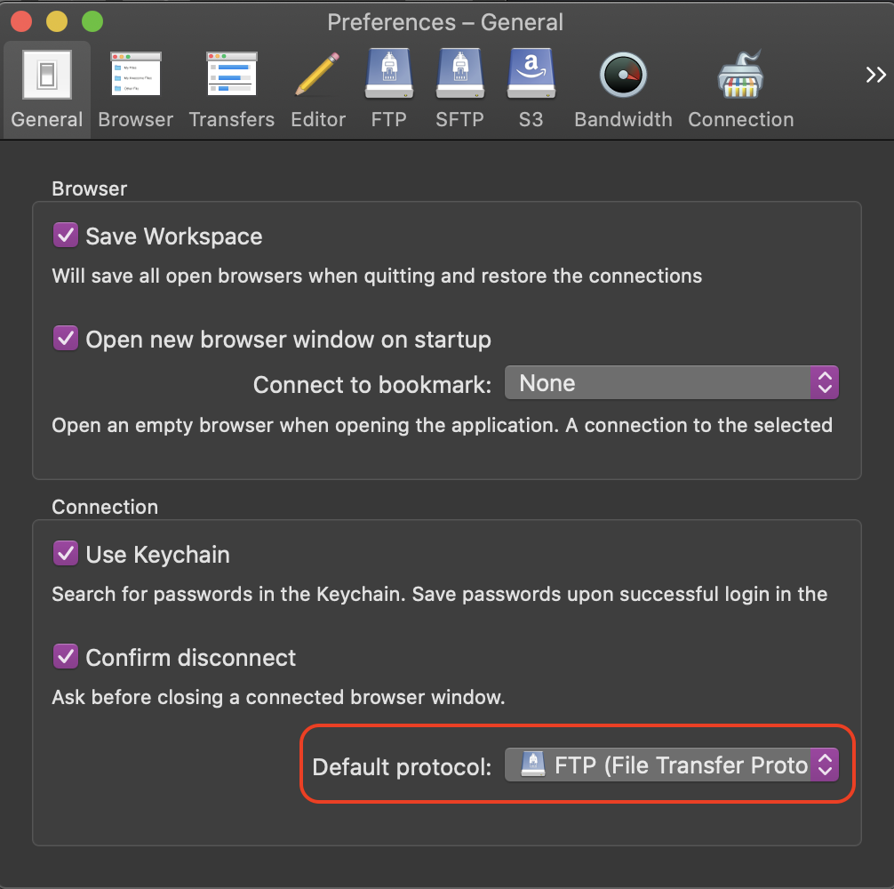The image size is (894, 889).
Task: Open the SFTP drive icon
Action: (x=459, y=76)
